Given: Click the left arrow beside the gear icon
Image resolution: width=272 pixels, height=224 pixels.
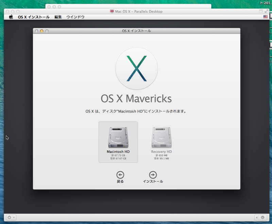Looking at the screenshot, I should 257,218.
